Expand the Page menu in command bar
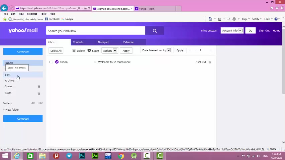285x160 pixels. tap(246, 19)
